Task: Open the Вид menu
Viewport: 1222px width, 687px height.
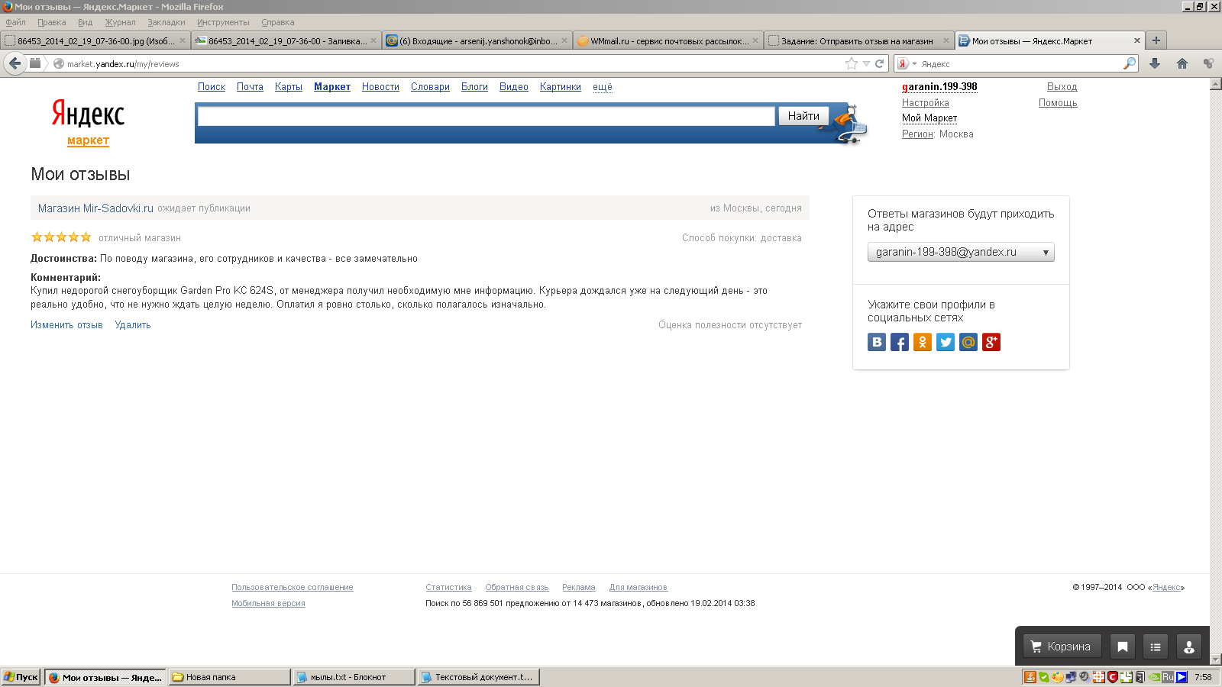Action: [x=85, y=22]
